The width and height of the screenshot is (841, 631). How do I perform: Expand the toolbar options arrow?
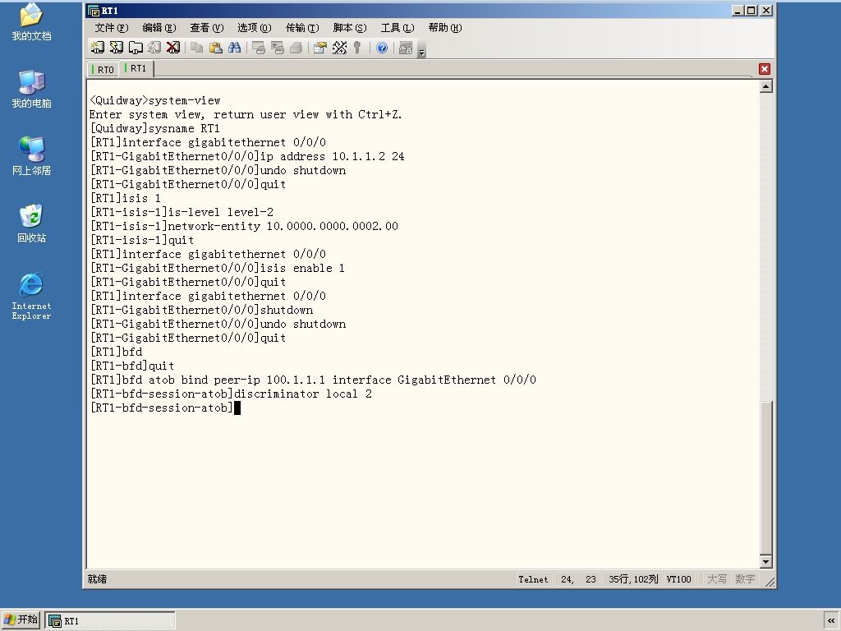(421, 52)
